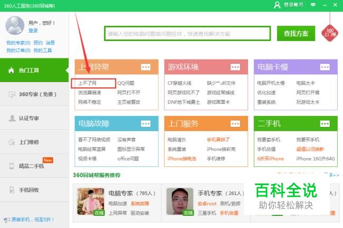Image resolution: width=343 pixels, height=228 pixels.
Task: Expand more options on 游戏环境 card
Action: pyautogui.click(x=235, y=67)
